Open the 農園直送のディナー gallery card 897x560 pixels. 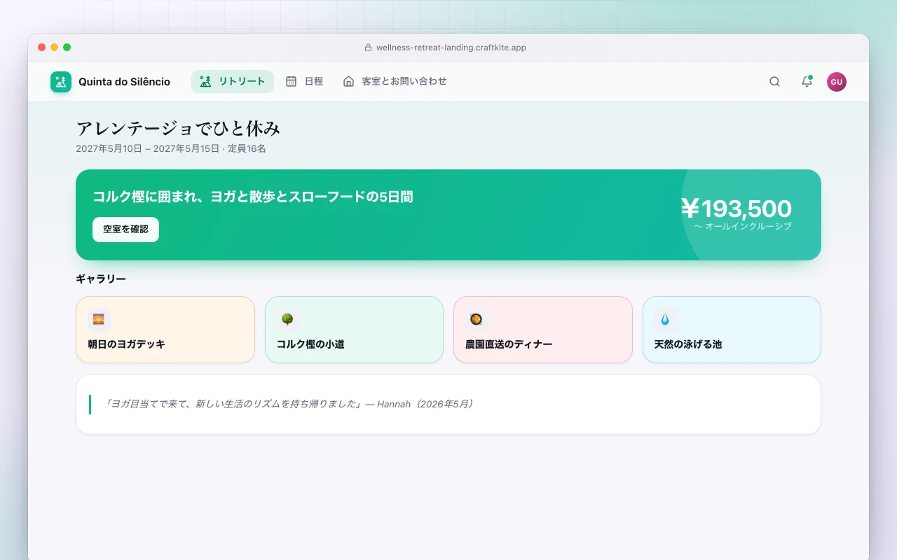coord(543,330)
